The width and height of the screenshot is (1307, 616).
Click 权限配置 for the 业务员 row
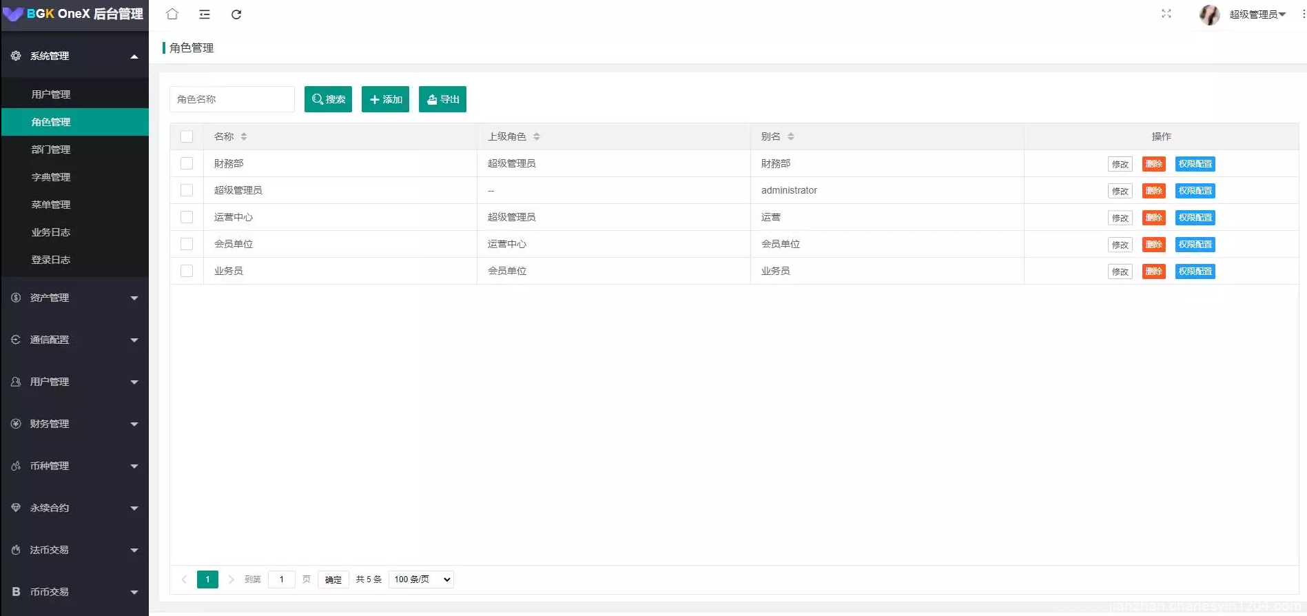(1195, 271)
